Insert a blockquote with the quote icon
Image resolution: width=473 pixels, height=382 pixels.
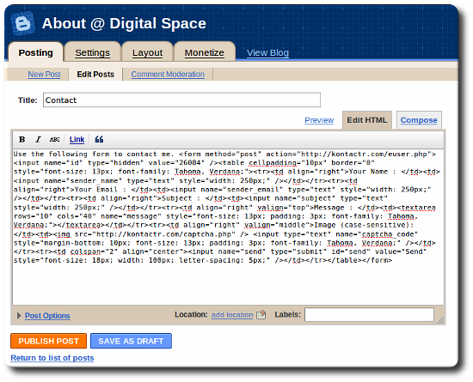[99, 139]
